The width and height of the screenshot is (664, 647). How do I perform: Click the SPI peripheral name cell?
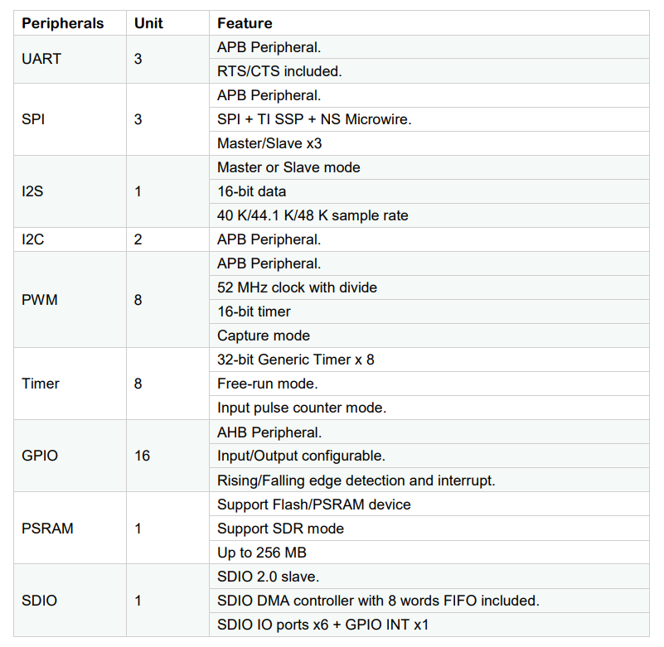coord(70,119)
